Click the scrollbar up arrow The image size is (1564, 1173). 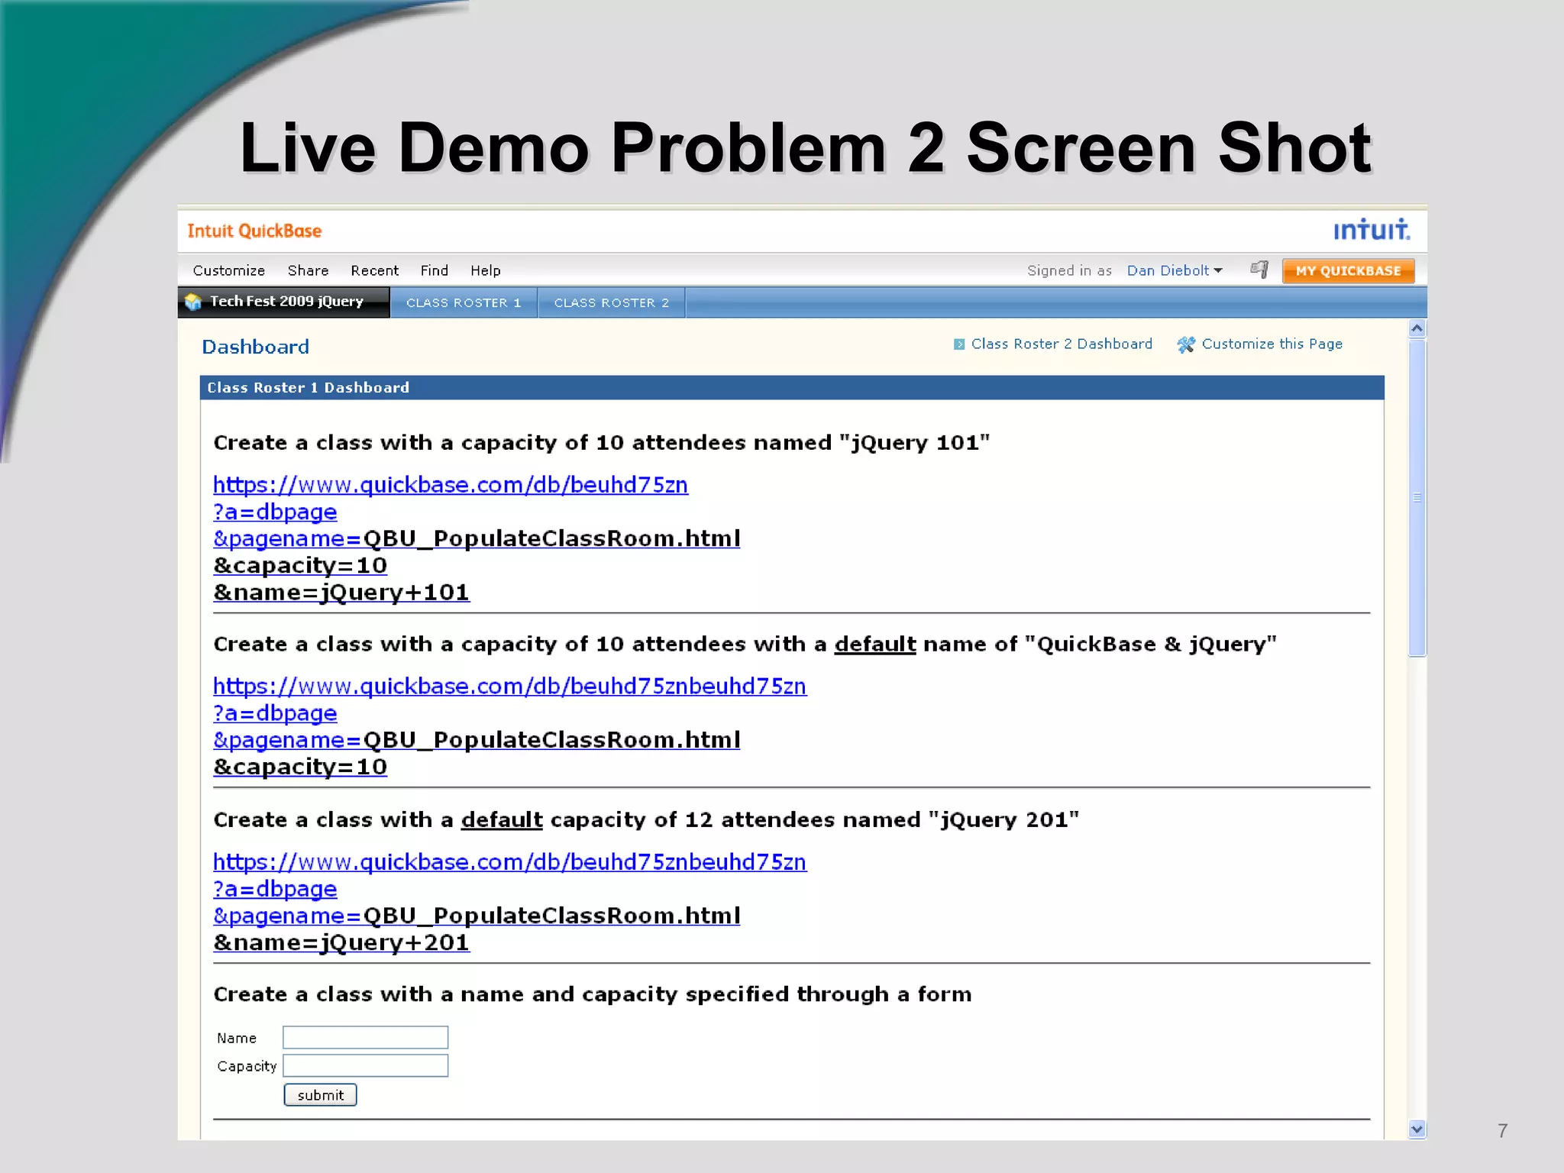(1417, 329)
